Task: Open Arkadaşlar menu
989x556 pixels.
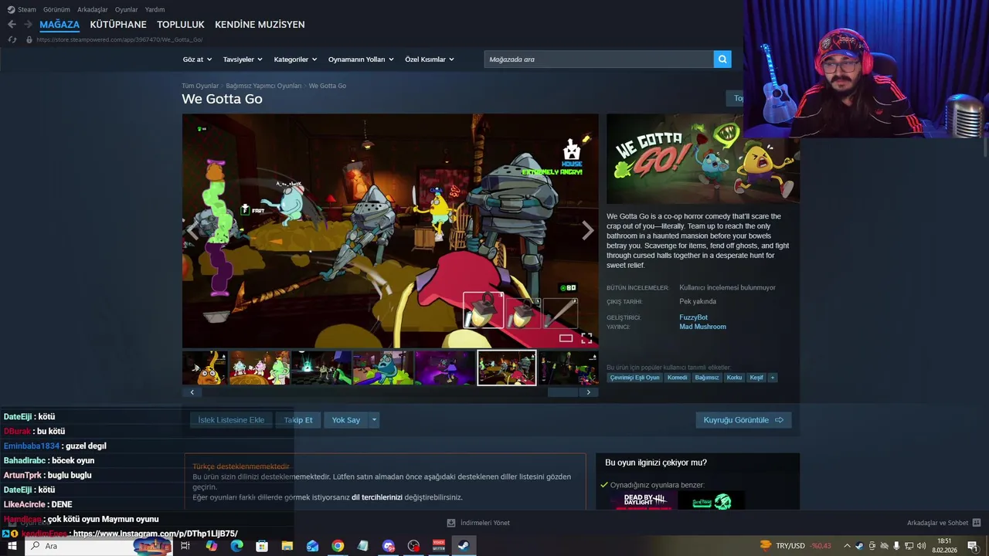Action: [93, 9]
